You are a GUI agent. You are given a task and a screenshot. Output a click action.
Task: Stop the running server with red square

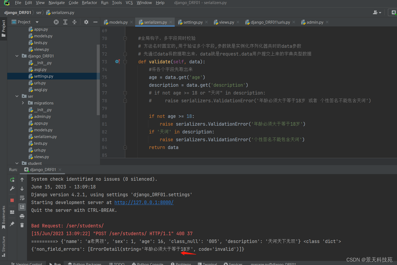tap(12, 200)
